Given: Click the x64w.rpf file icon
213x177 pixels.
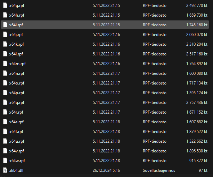Looking at the screenshot, I should tap(5, 160).
